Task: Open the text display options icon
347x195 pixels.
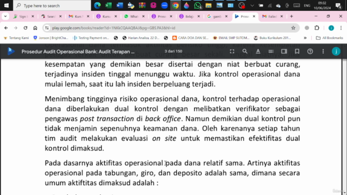Action: tap(258, 51)
